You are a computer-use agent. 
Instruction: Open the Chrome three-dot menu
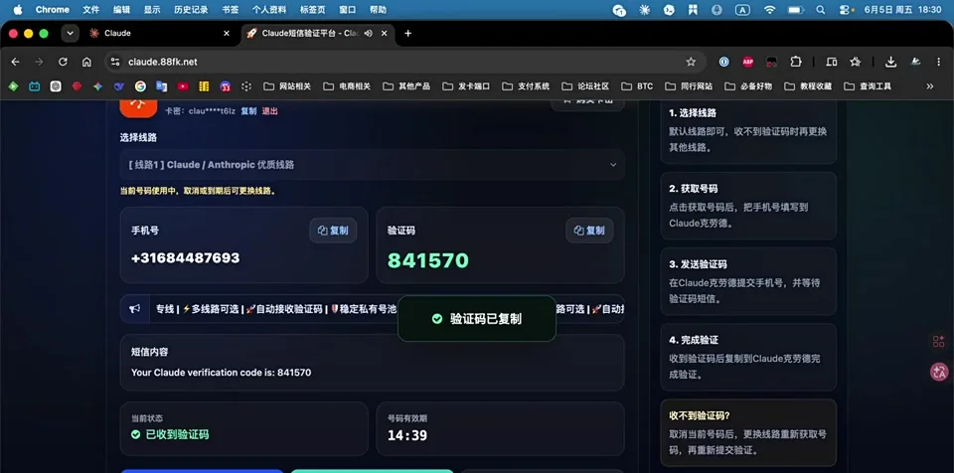[x=939, y=62]
